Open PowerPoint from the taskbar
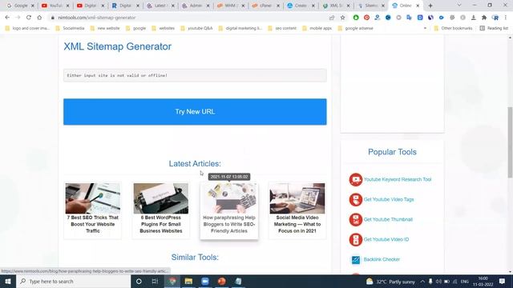Image resolution: width=513 pixels, height=288 pixels. [222, 281]
